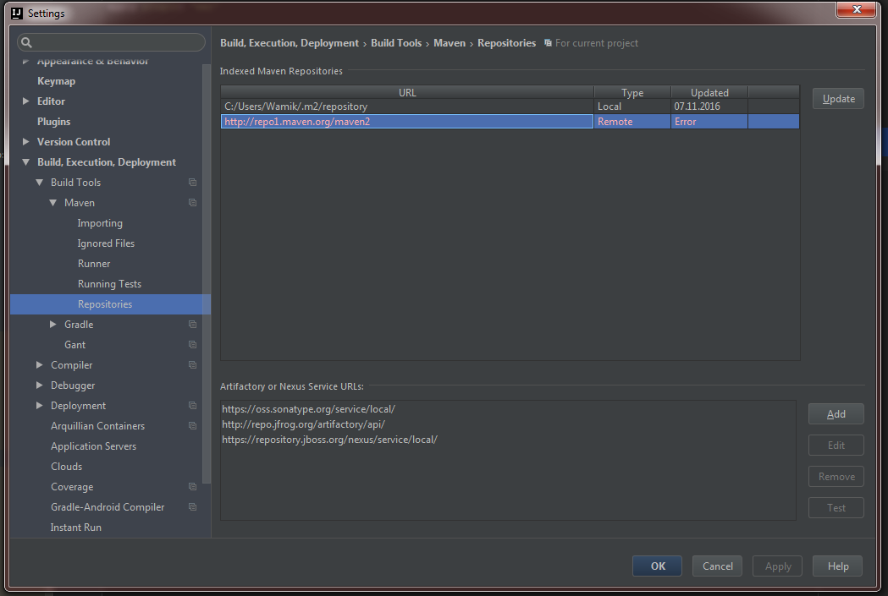Open Application Servers settings
Screen dimensions: 888x596
click(x=93, y=446)
